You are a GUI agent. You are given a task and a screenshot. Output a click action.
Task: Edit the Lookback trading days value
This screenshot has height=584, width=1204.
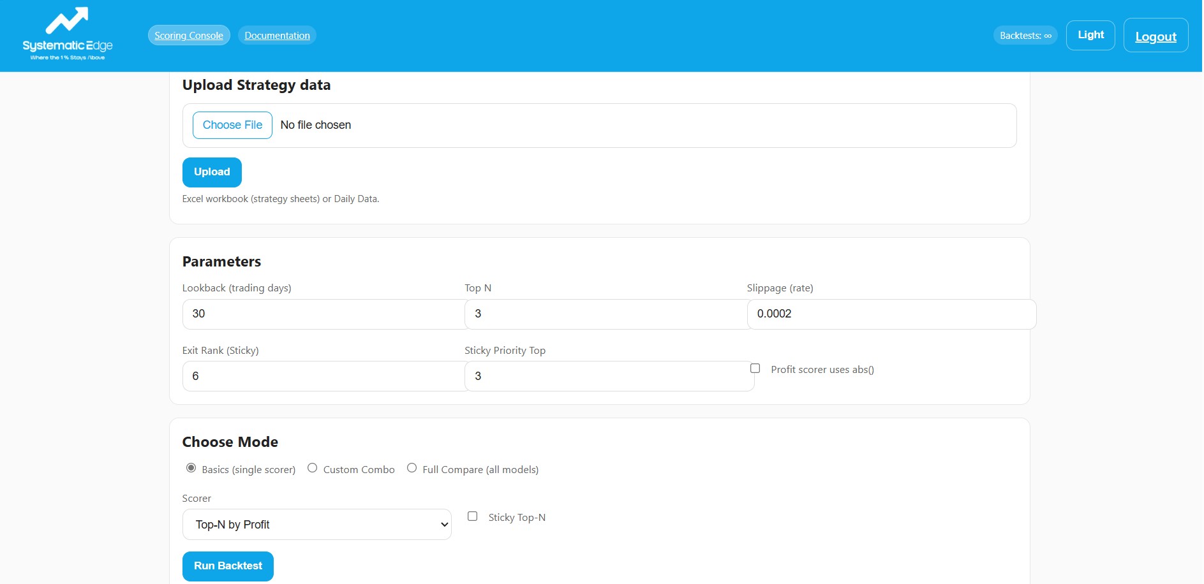pyautogui.click(x=323, y=314)
